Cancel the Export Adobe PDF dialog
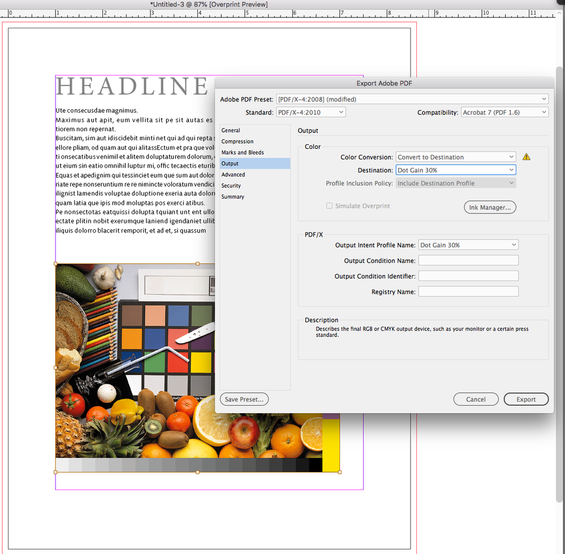Viewport: 565px width, 554px height. coord(476,400)
